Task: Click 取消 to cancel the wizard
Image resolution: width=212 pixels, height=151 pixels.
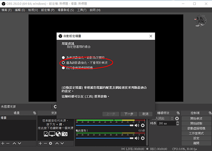Action: pyautogui.click(x=146, y=114)
